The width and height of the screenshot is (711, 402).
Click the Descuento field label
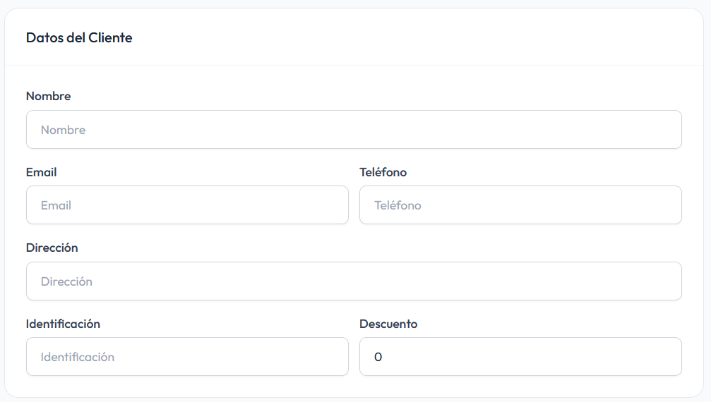click(x=388, y=324)
